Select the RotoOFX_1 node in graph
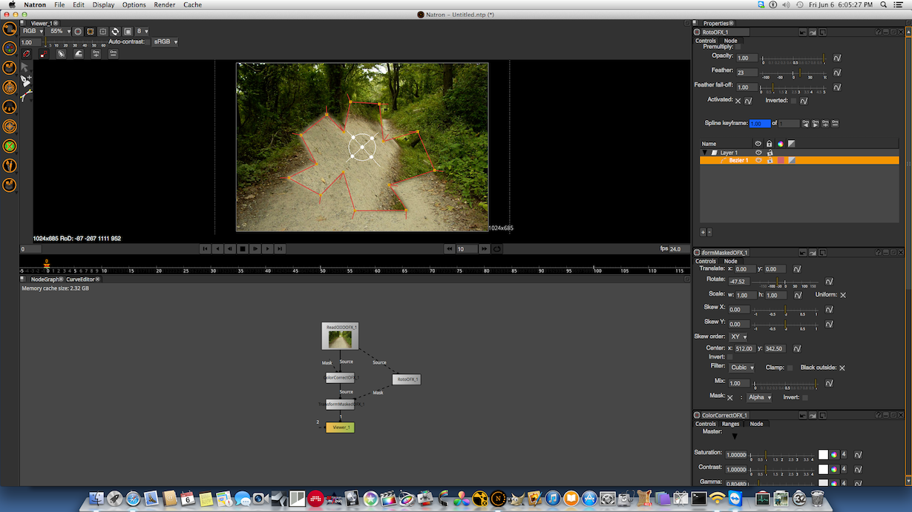The width and height of the screenshot is (912, 512). point(407,379)
